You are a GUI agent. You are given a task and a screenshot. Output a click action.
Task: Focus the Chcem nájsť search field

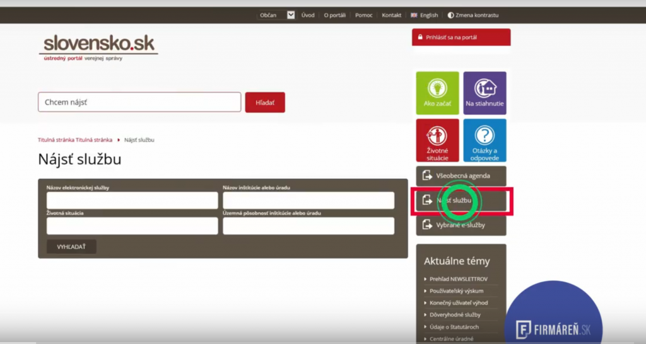click(x=139, y=102)
